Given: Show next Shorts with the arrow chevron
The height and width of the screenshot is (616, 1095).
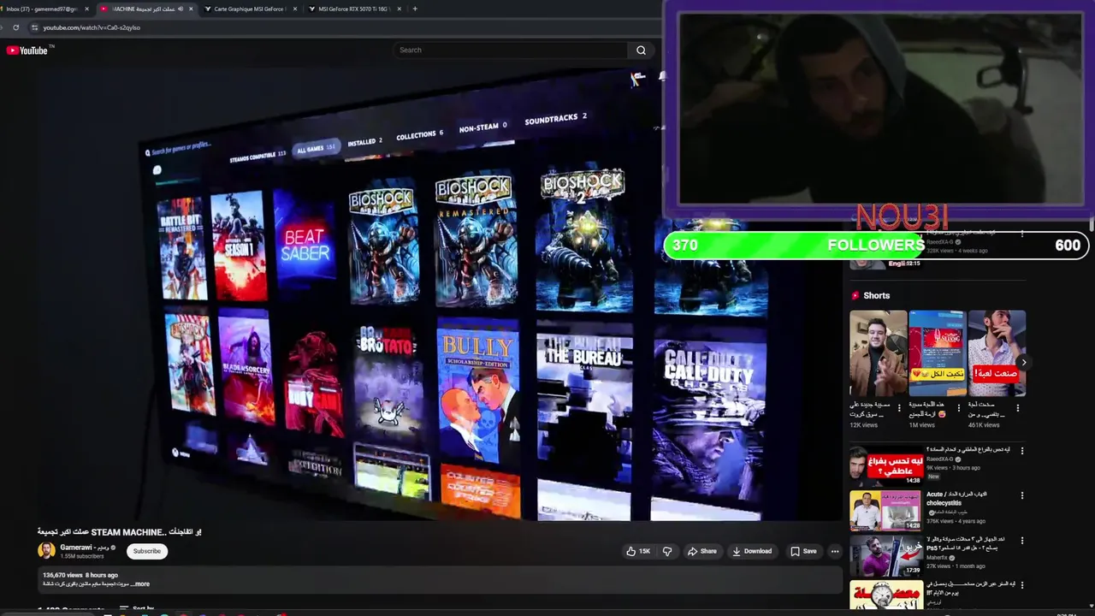Looking at the screenshot, I should [1023, 363].
